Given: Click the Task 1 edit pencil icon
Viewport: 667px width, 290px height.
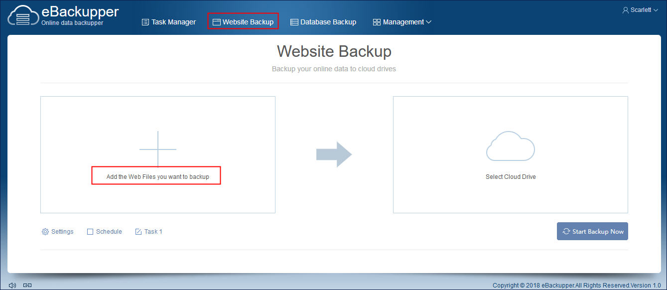Looking at the screenshot, I should click(138, 232).
